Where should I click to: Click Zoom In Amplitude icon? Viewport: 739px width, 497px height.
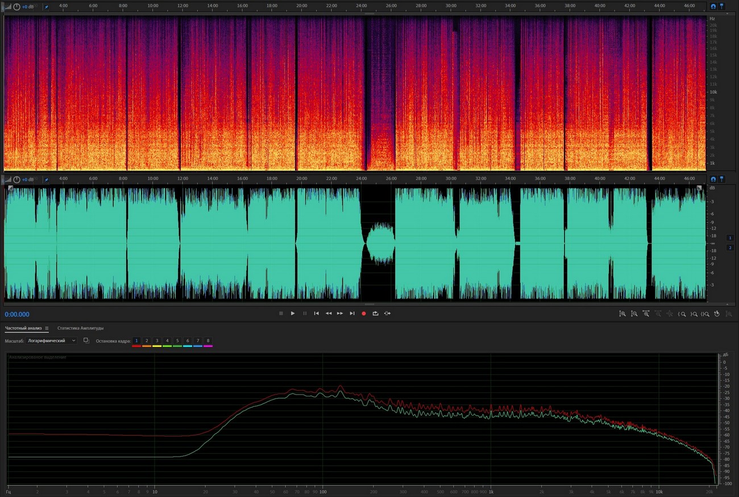[x=622, y=314]
